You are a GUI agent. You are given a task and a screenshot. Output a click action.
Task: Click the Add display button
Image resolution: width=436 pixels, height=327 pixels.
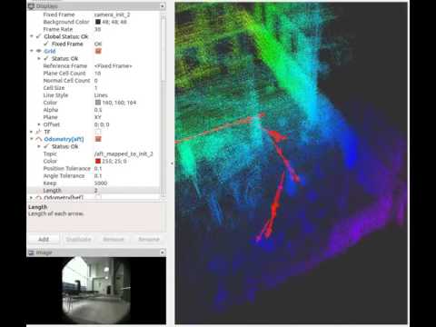pyautogui.click(x=44, y=239)
